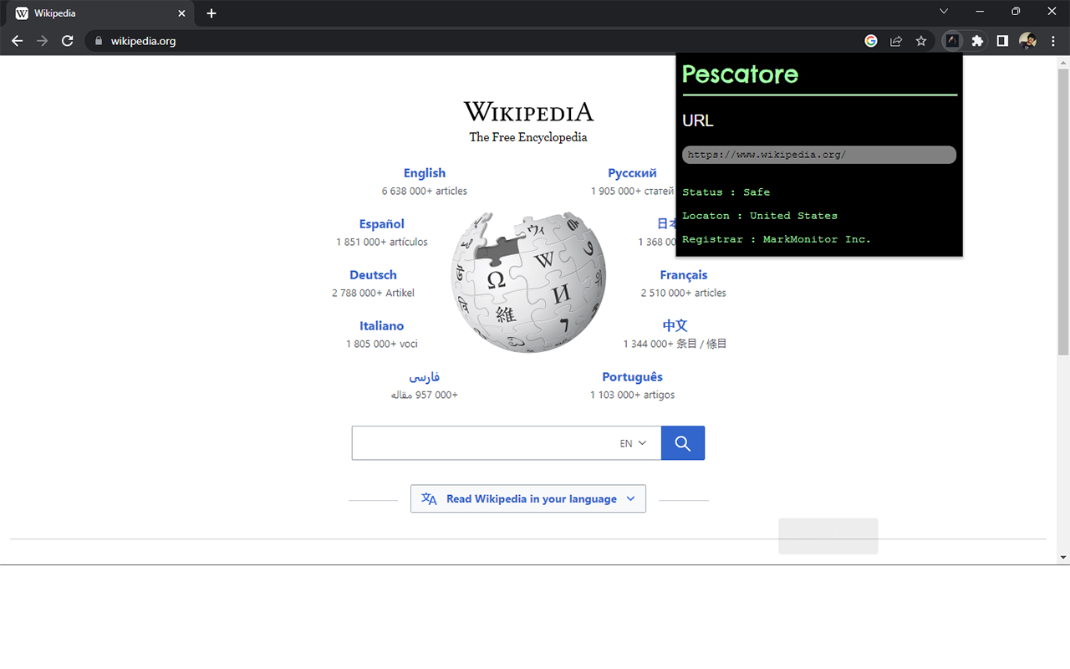Open the EN search language dropdown
The width and height of the screenshot is (1070, 669).
pos(633,443)
